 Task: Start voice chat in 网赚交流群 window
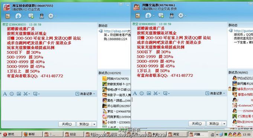pos(148,16)
